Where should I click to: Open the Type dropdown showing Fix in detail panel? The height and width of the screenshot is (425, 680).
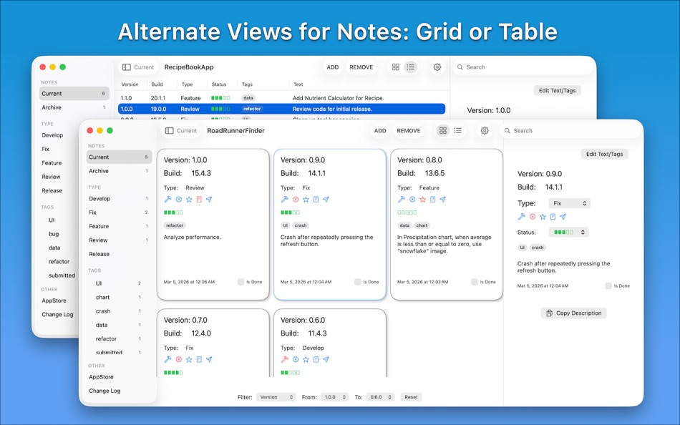point(569,202)
